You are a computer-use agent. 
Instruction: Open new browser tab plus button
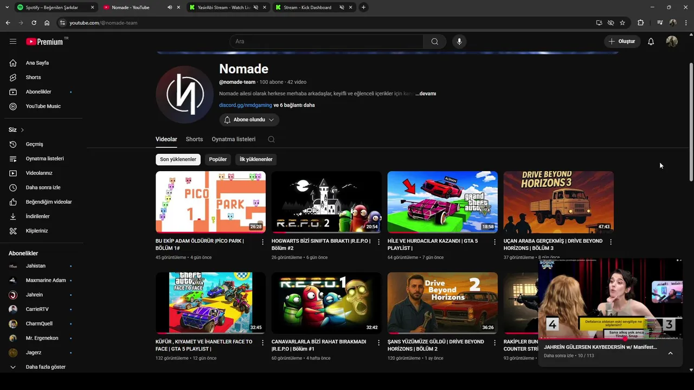pos(363,8)
